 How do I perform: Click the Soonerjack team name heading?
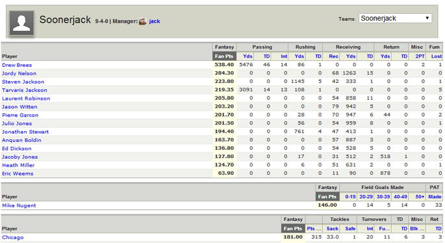pyautogui.click(x=65, y=19)
